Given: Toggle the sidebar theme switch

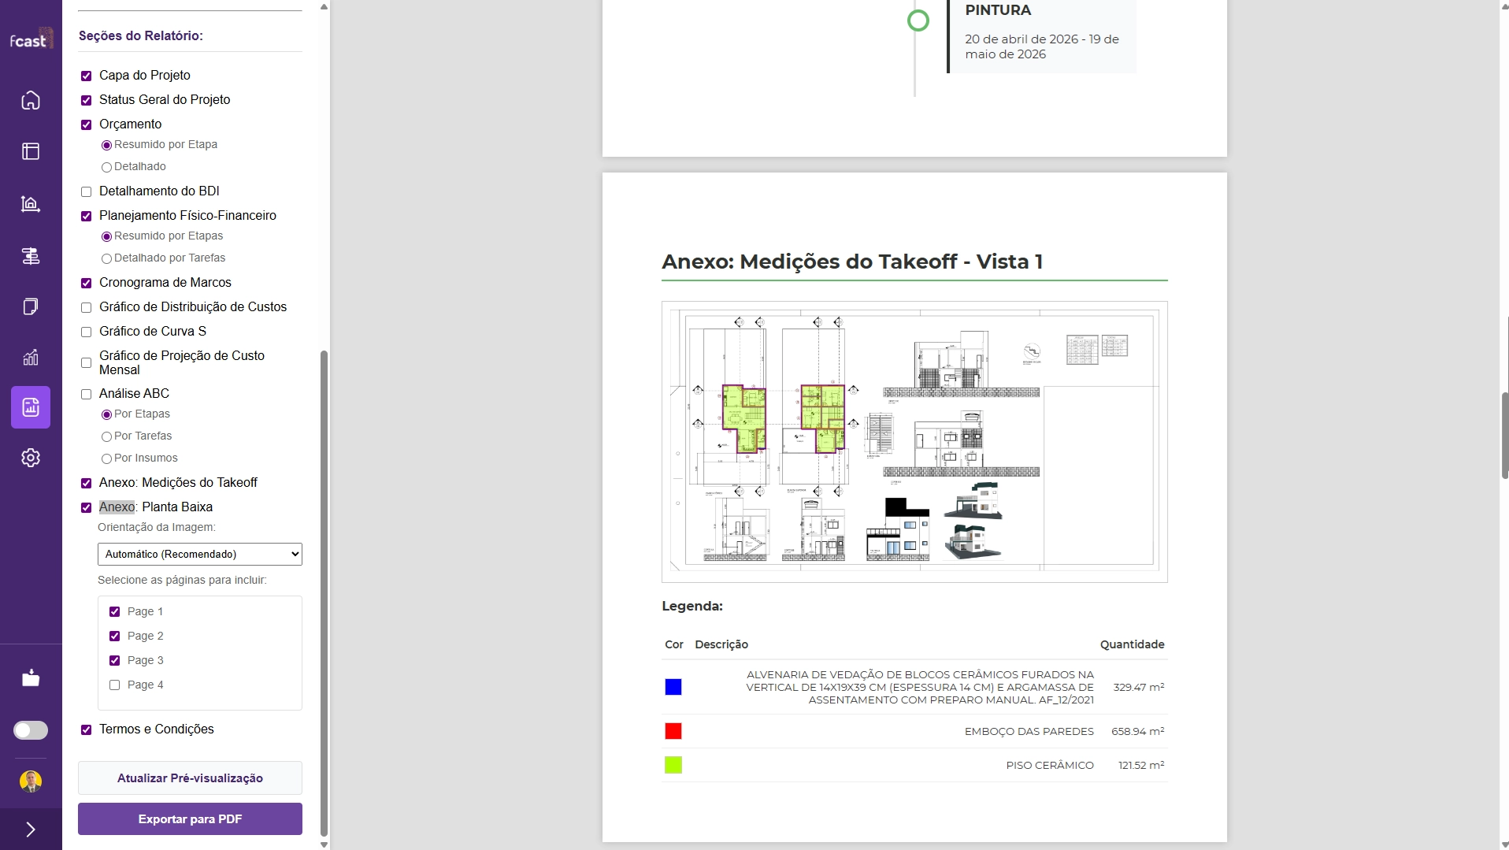Looking at the screenshot, I should (31, 730).
